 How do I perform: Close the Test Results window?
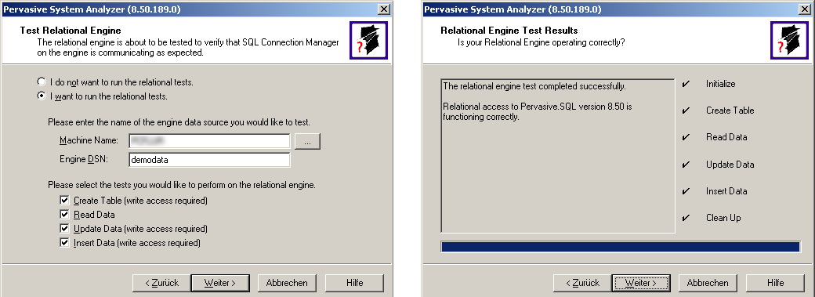[804, 9]
